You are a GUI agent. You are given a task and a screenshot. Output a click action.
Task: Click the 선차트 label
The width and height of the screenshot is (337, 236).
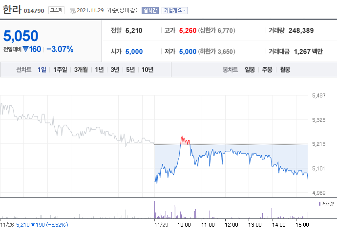24,70
